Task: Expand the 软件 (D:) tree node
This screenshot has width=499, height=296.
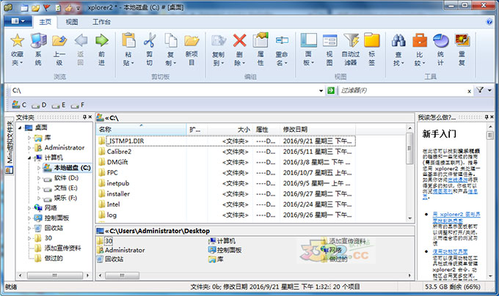Action: 39,178
